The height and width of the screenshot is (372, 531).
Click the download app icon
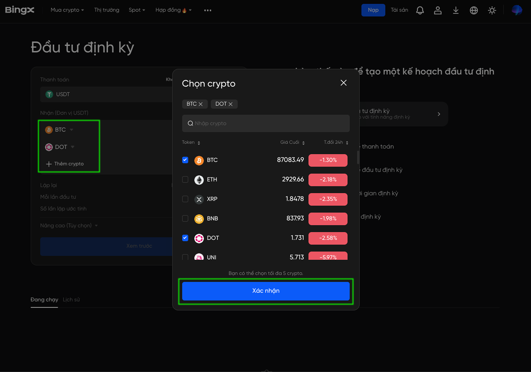point(455,10)
